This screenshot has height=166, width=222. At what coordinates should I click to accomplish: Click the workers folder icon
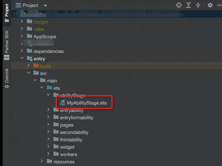[56, 153]
